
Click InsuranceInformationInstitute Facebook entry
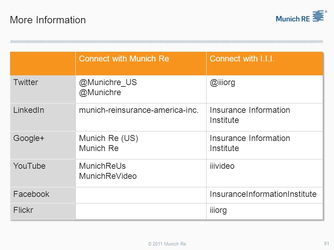pos(263,194)
